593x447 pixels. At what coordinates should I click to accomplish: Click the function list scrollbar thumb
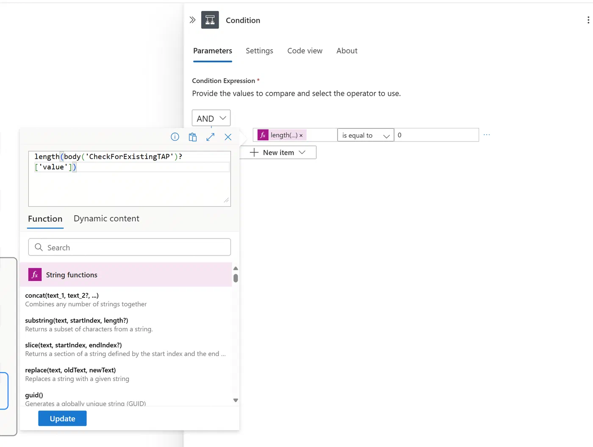pyautogui.click(x=236, y=278)
